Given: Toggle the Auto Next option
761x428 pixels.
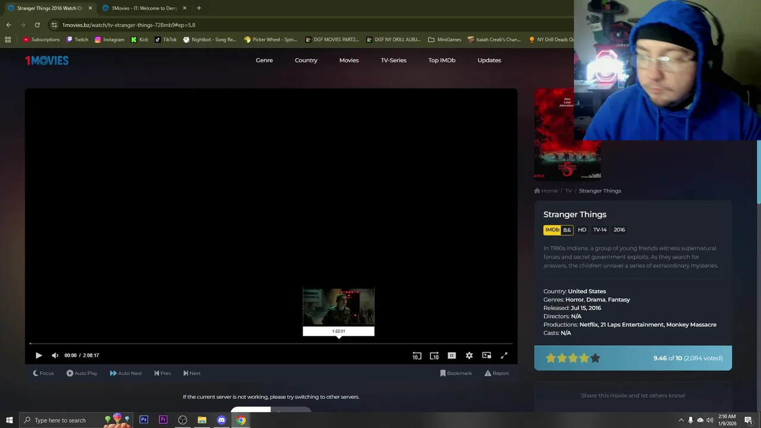Looking at the screenshot, I should pyautogui.click(x=125, y=373).
